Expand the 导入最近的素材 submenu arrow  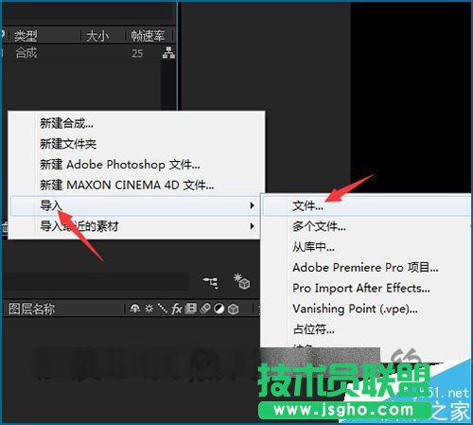coord(252,226)
